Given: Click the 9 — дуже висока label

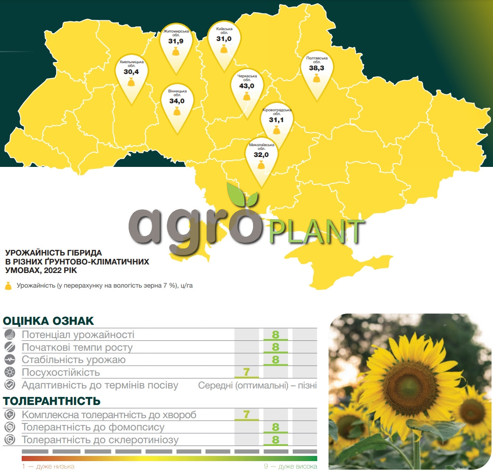Looking at the screenshot, I should click(290, 466).
